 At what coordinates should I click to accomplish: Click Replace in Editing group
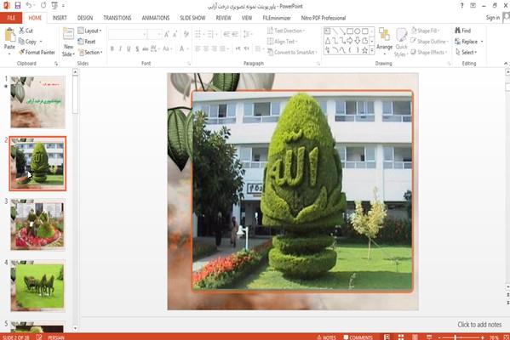click(x=469, y=42)
